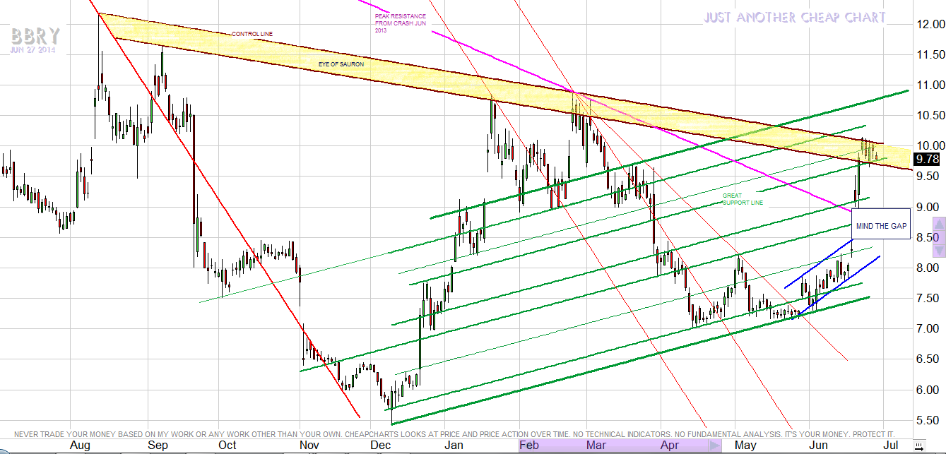Click the price axis scroll-down arrow
Screen dimensions: 946x454
tap(939, 250)
